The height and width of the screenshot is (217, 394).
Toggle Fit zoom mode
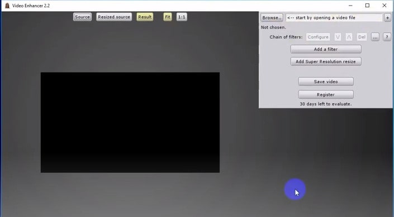pyautogui.click(x=168, y=17)
